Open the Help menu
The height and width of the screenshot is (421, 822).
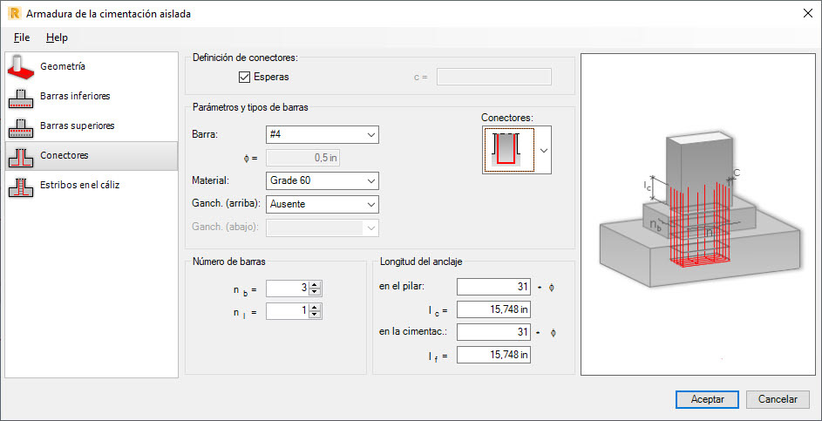[x=57, y=37]
